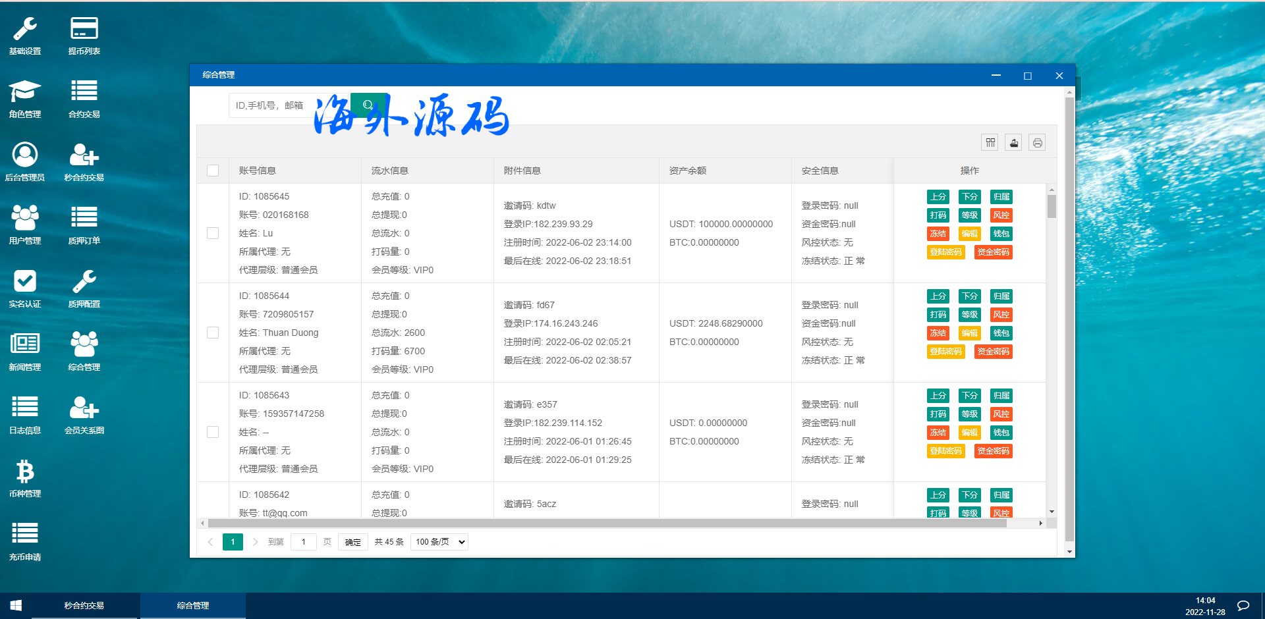Open the 提币列表 card icon
Viewport: 1265px width, 619px height.
pyautogui.click(x=84, y=36)
